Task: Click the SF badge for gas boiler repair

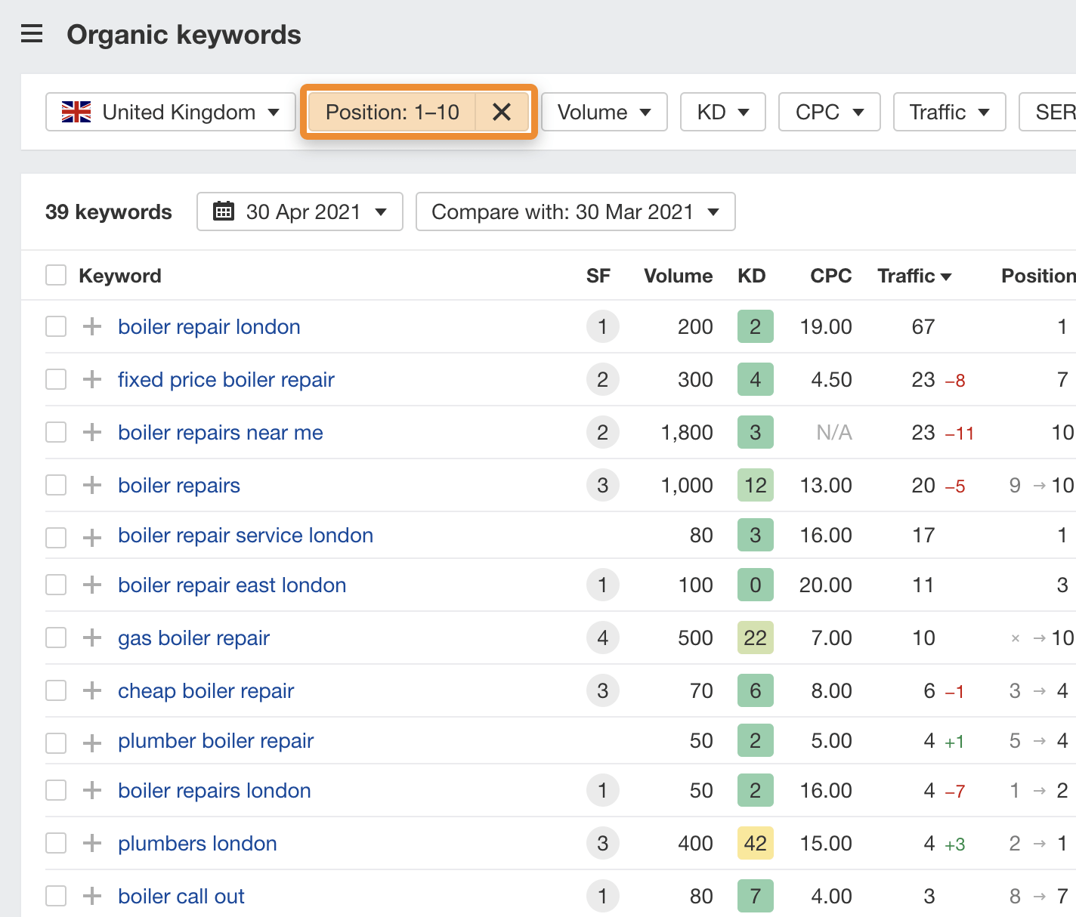Action: 602,638
